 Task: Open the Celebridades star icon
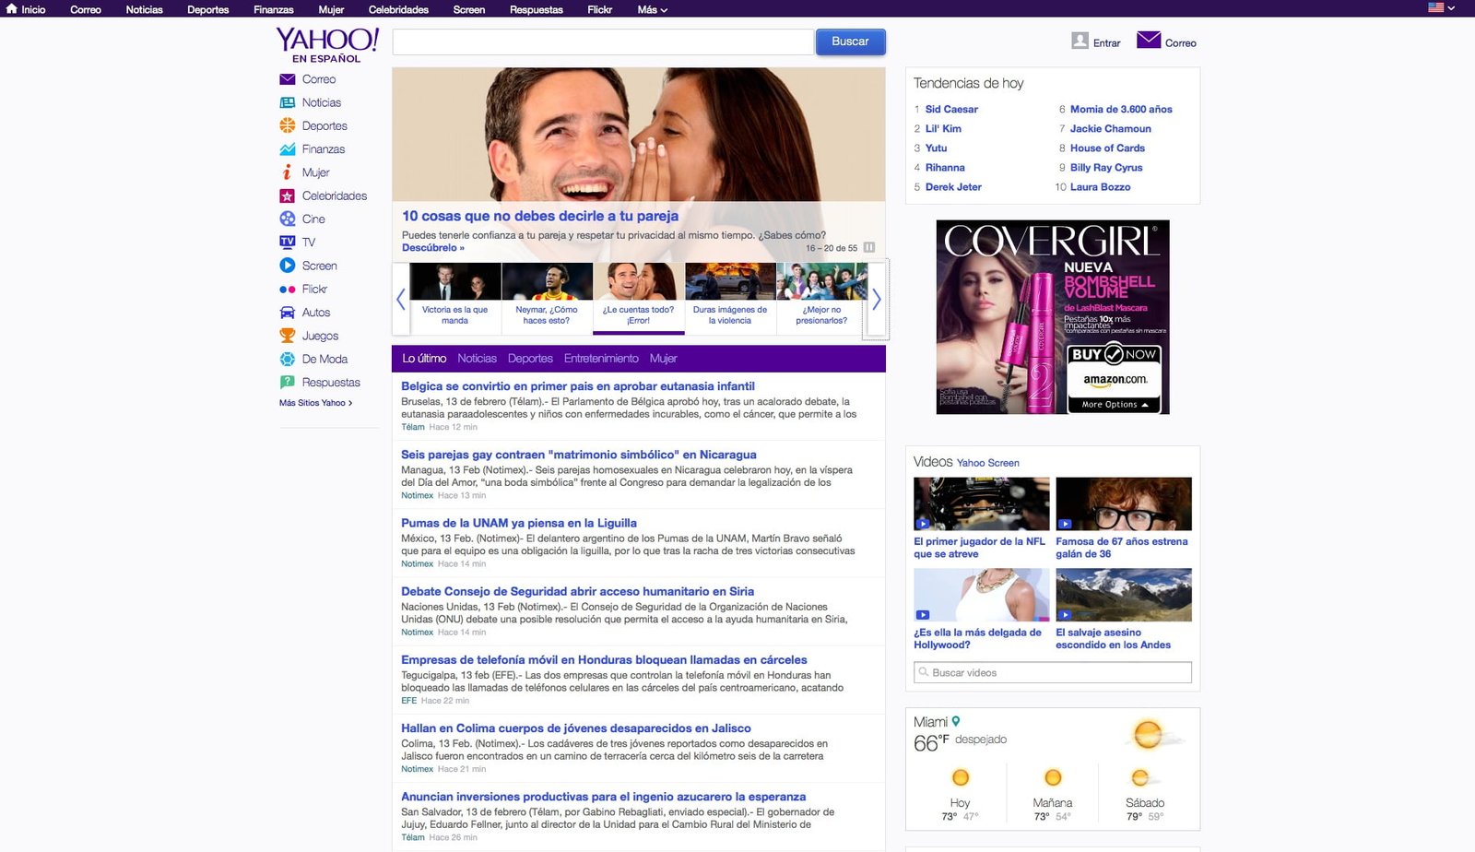pos(288,195)
